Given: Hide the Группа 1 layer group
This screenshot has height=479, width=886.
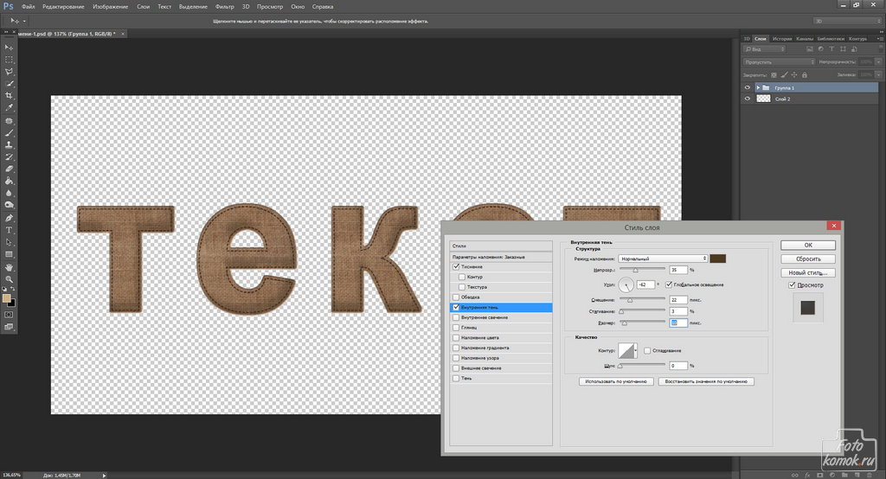Looking at the screenshot, I should [748, 88].
